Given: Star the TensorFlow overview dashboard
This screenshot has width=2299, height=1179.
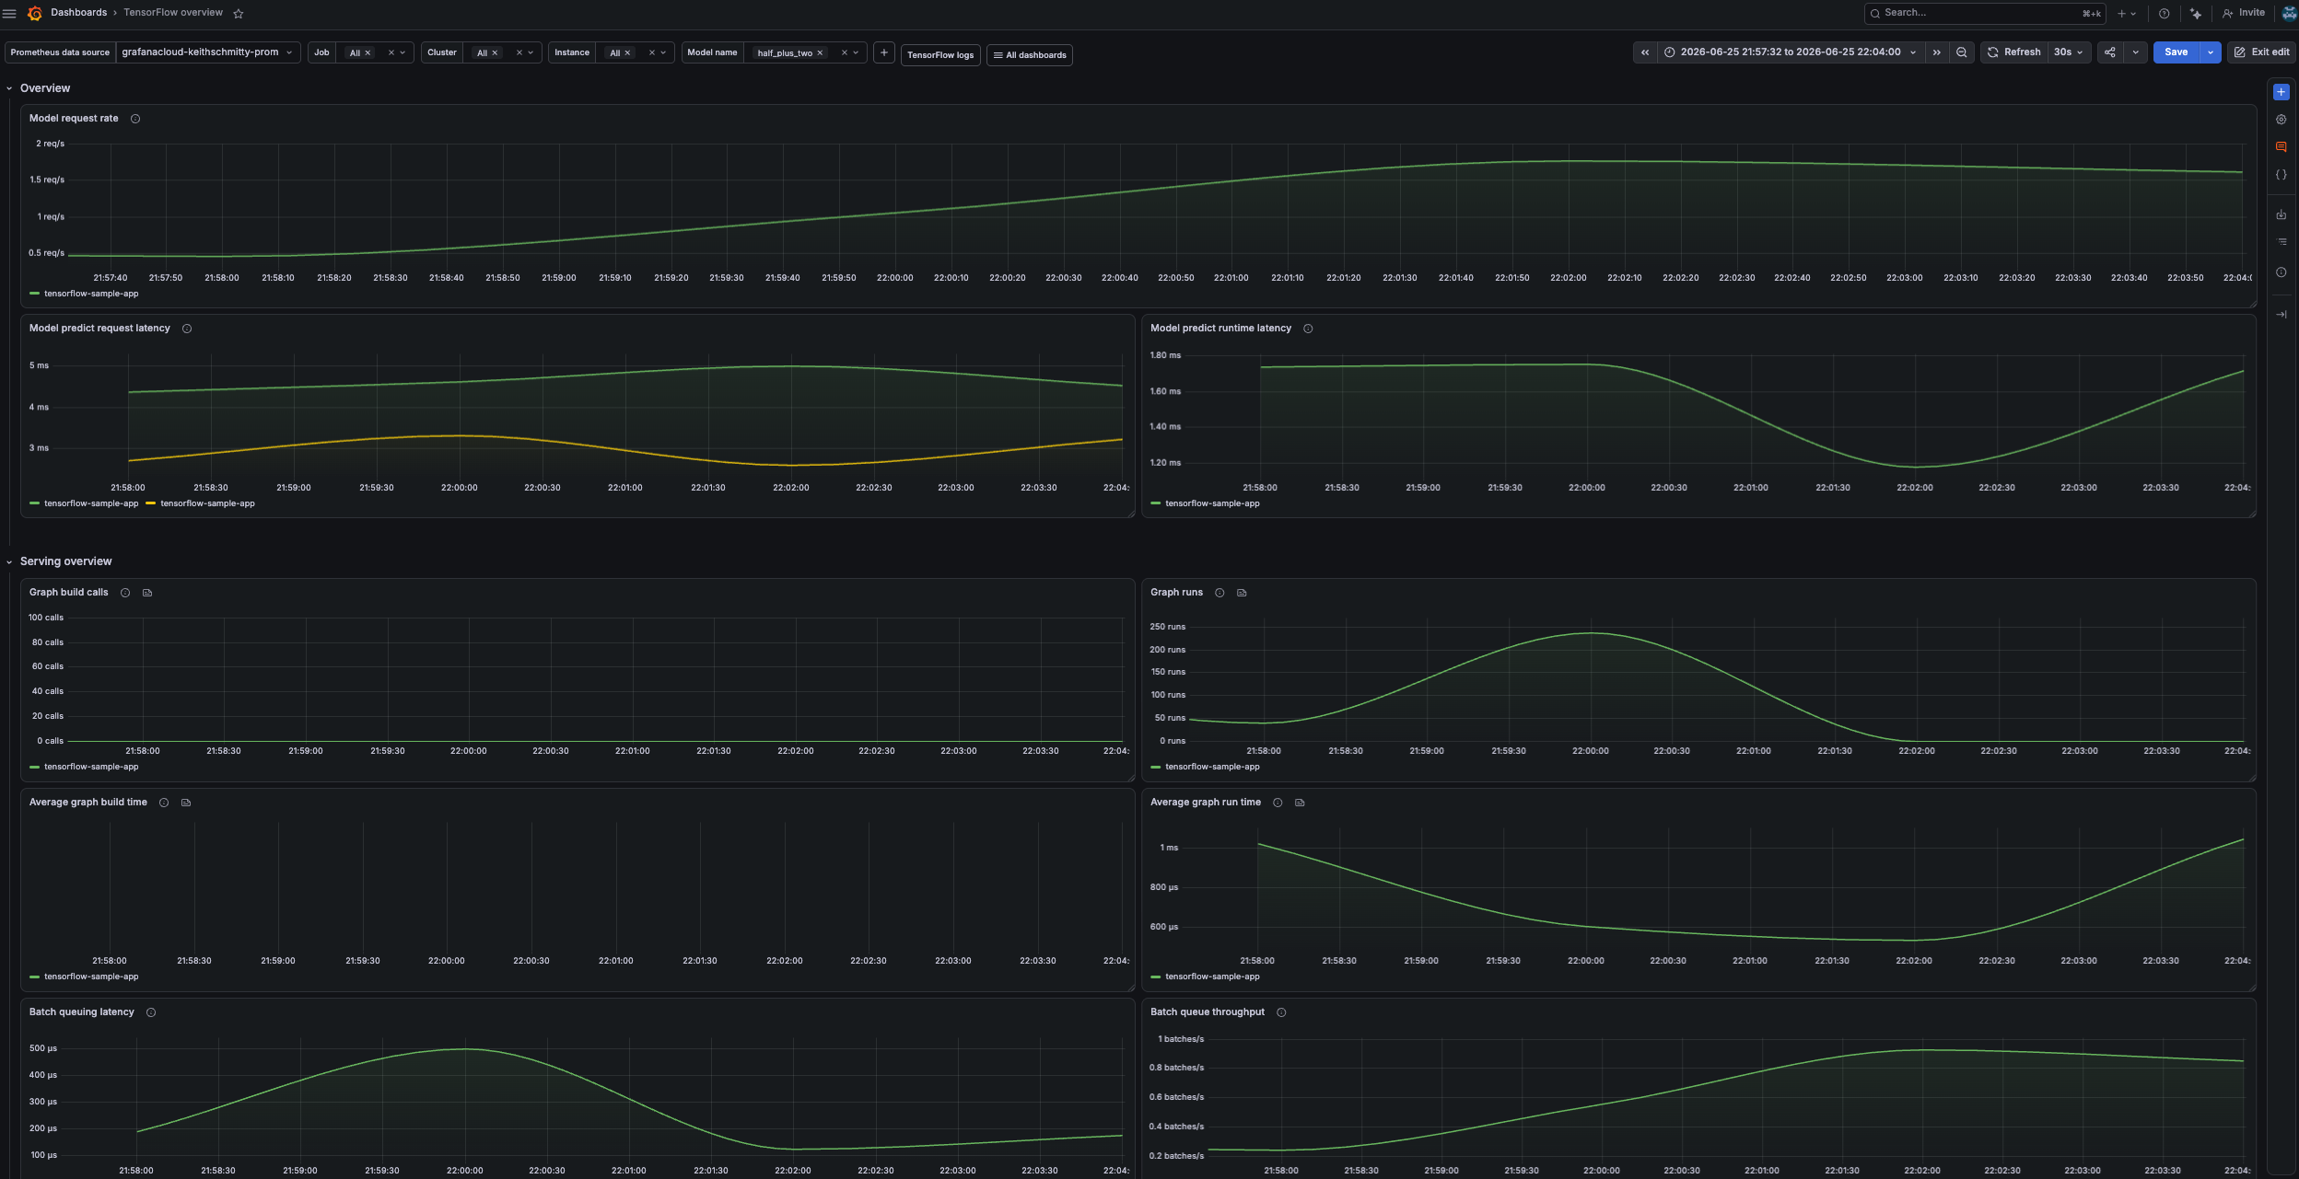Looking at the screenshot, I should tap(239, 13).
